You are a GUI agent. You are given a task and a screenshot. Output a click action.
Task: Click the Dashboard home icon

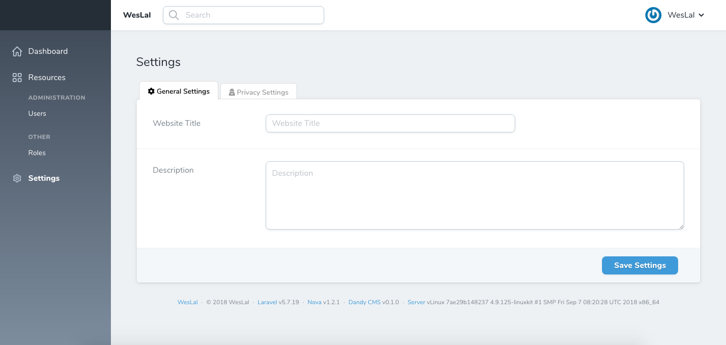(x=17, y=51)
